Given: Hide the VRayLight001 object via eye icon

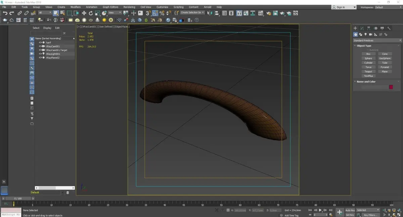Looking at the screenshot, I should pyautogui.click(x=40, y=54).
